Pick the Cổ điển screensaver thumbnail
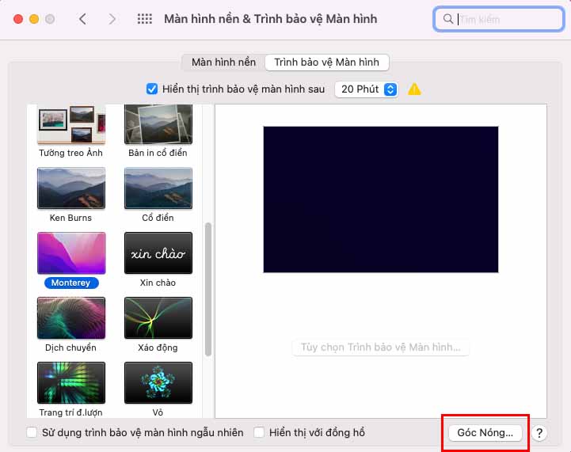The image size is (571, 452). pos(158,188)
